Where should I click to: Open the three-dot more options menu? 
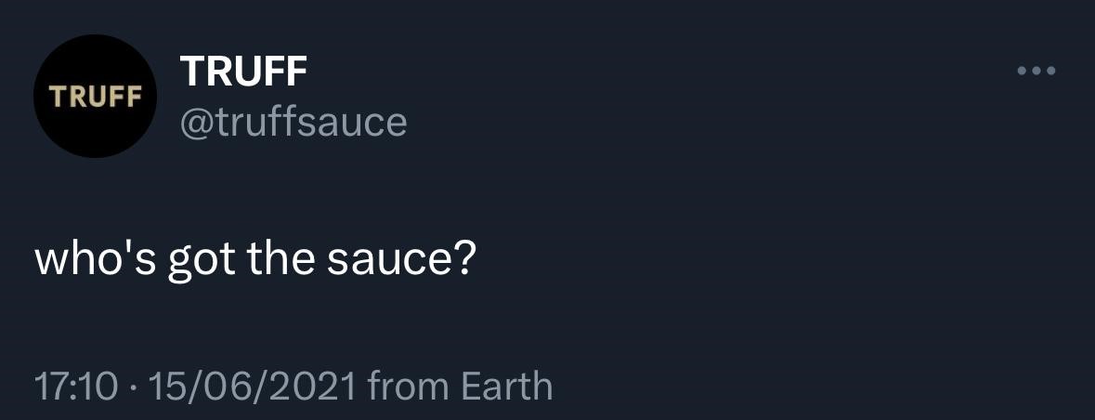click(1036, 71)
